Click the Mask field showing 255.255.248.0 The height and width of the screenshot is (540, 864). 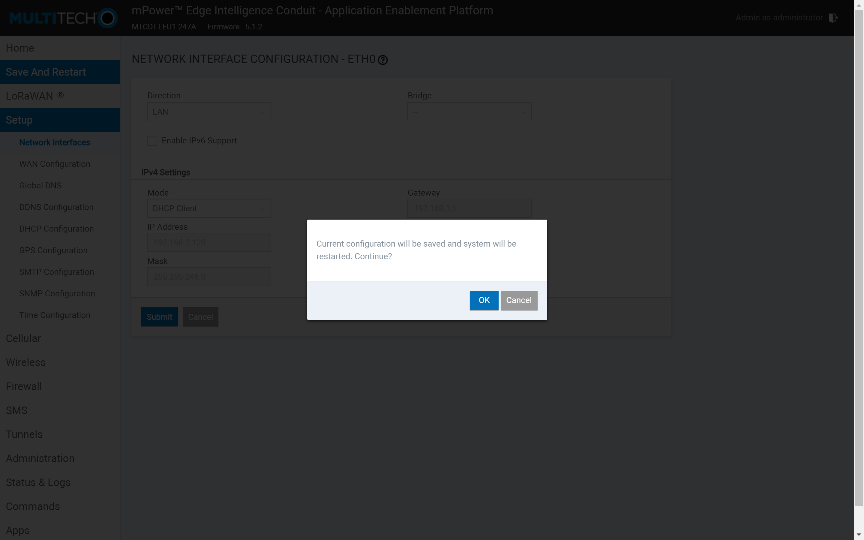(x=209, y=276)
